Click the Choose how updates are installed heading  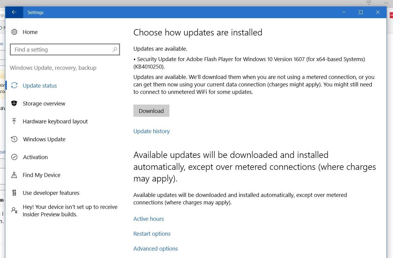coord(198,32)
